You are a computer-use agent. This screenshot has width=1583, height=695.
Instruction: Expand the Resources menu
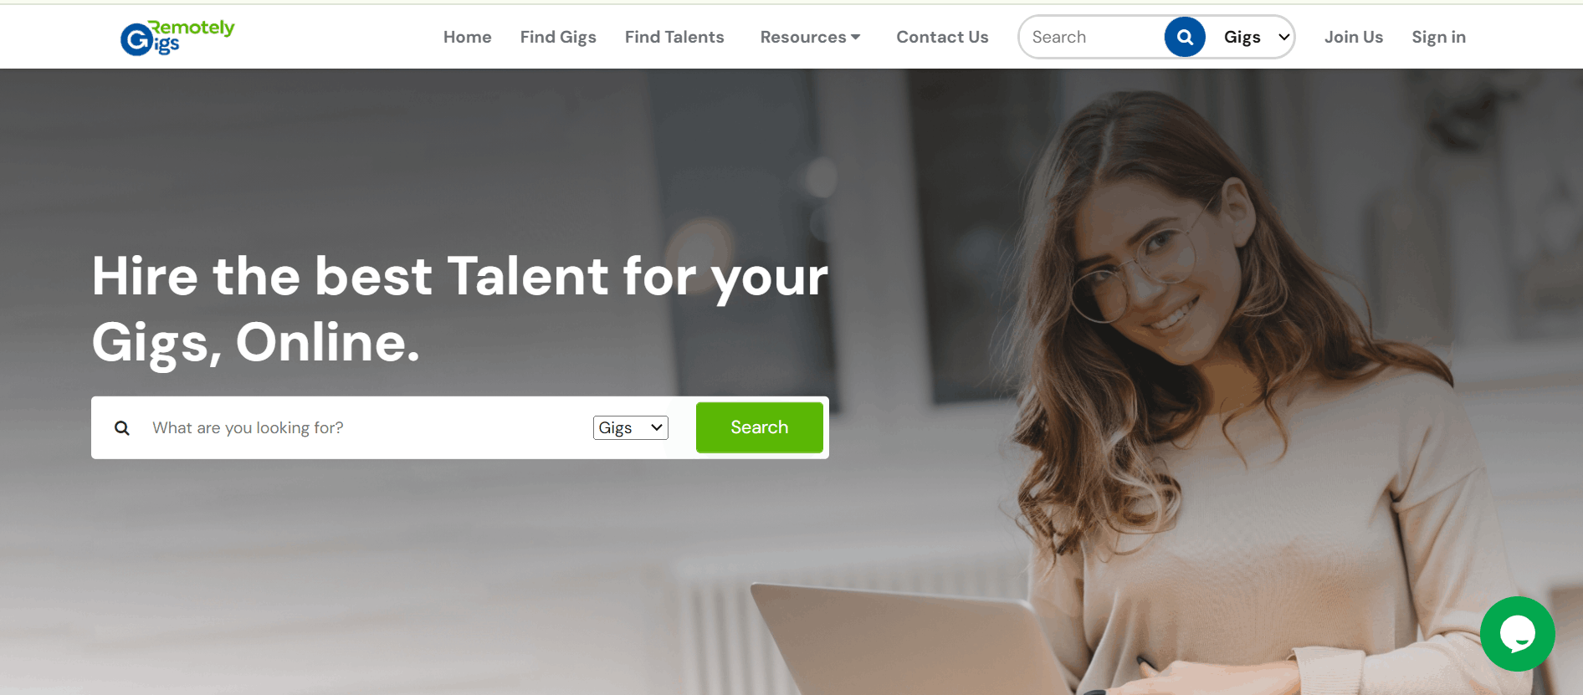click(810, 37)
